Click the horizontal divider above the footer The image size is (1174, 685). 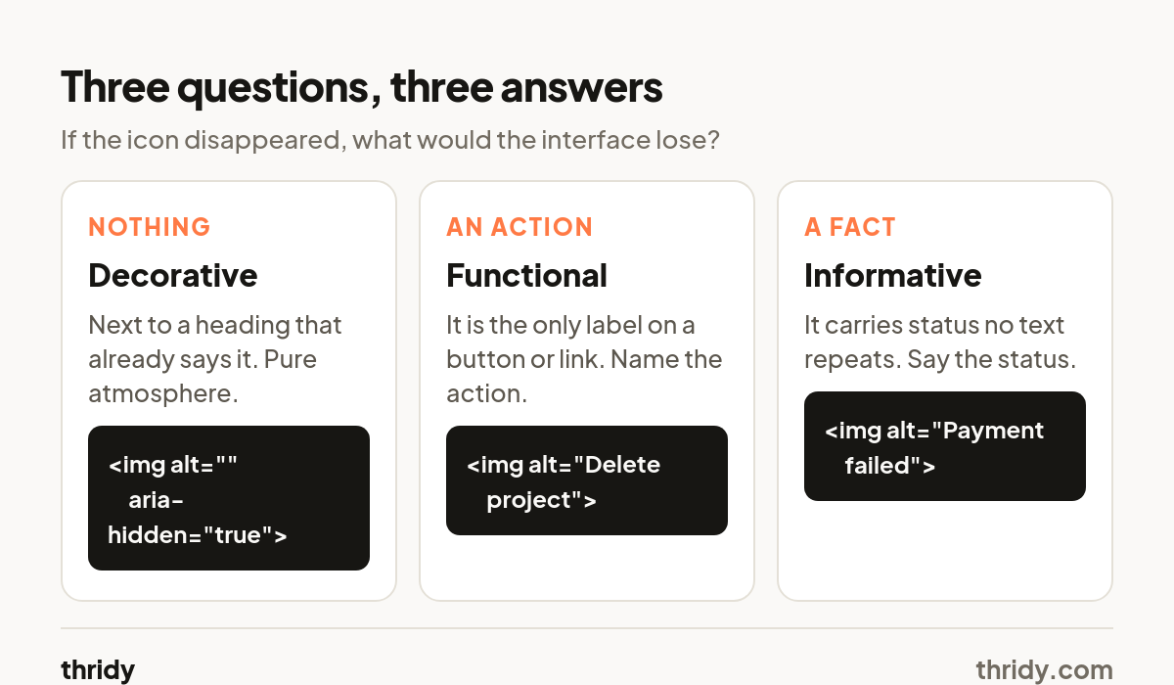(x=587, y=628)
